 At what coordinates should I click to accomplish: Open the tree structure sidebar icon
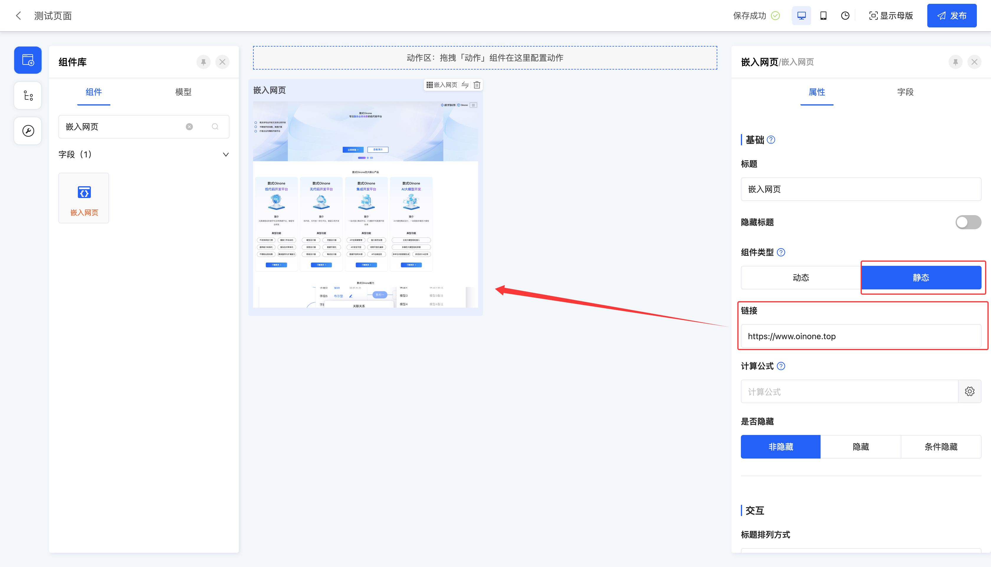28,95
